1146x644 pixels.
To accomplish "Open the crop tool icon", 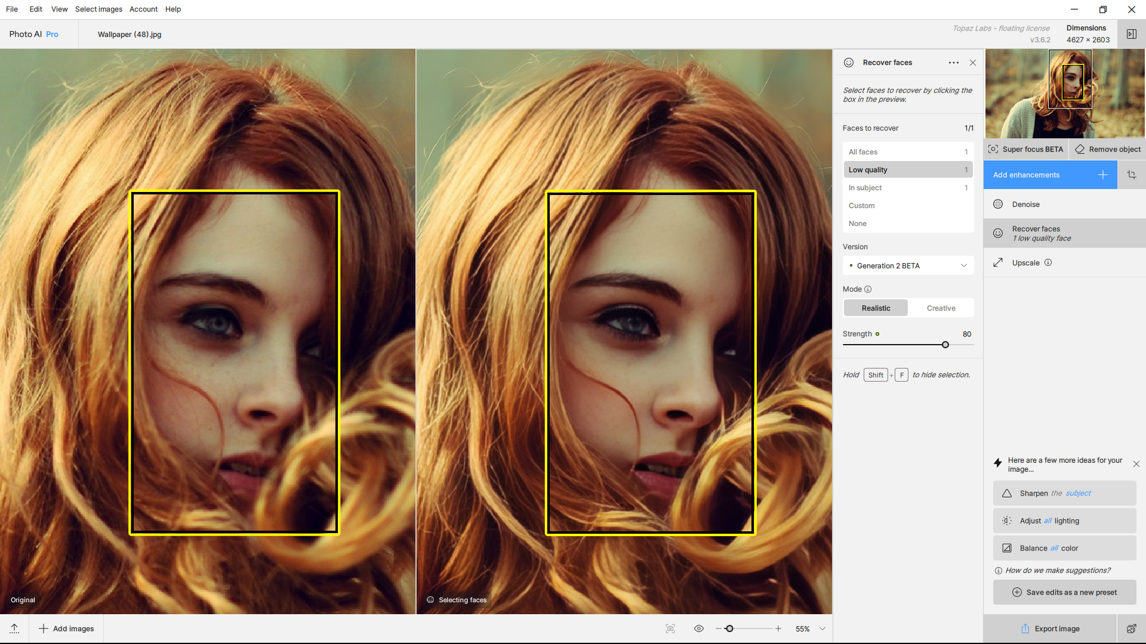I will [1132, 175].
